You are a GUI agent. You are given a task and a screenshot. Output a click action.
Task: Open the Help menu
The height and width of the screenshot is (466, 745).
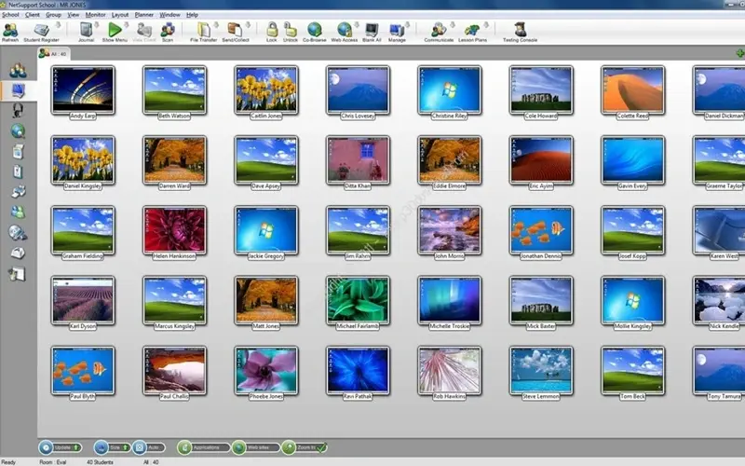pos(192,15)
